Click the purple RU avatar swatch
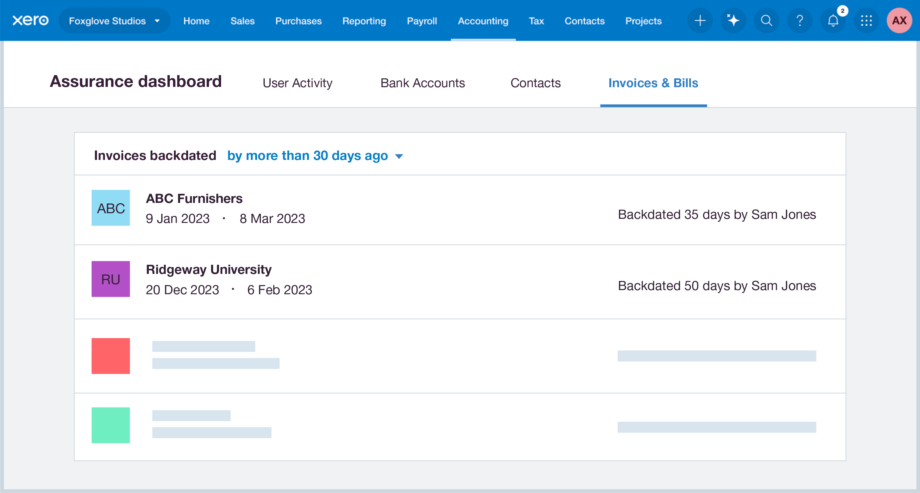920x493 pixels. tap(111, 279)
